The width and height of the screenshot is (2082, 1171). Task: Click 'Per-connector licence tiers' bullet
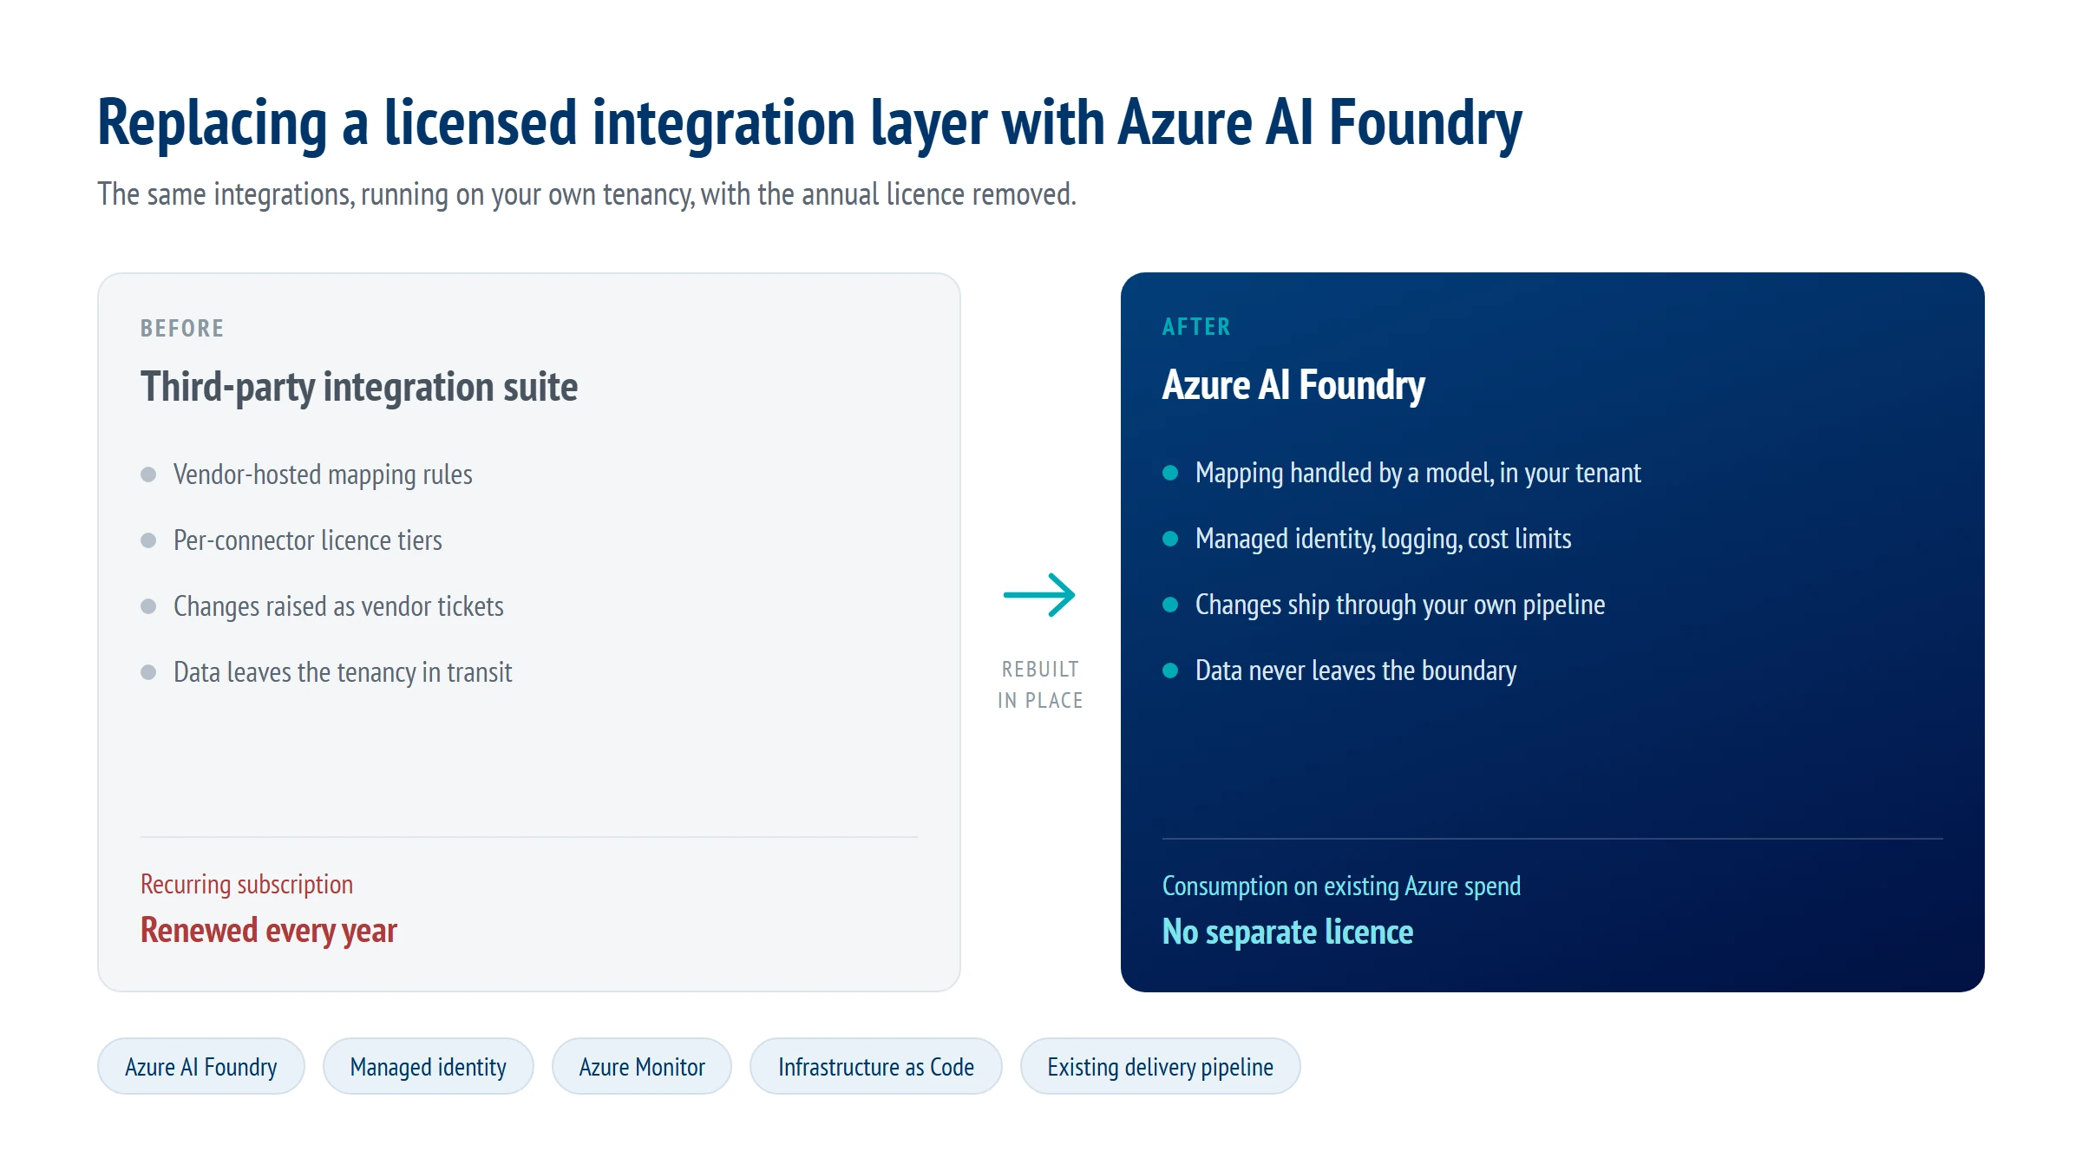point(308,540)
